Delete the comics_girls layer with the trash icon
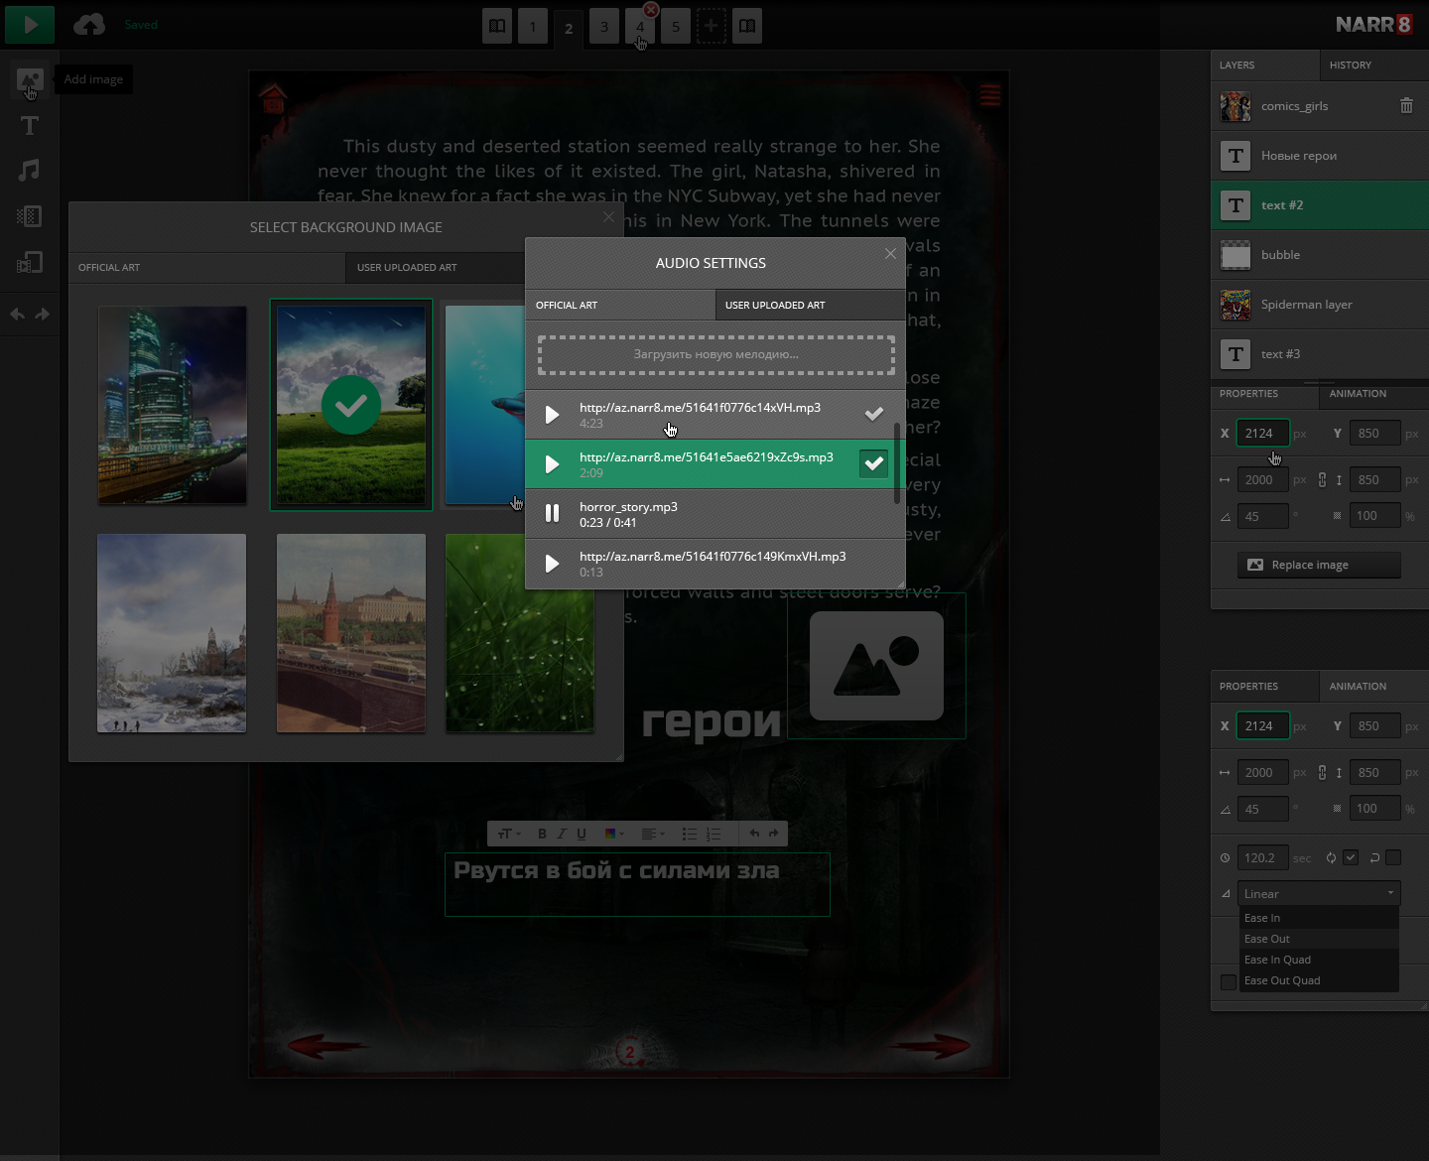1429x1161 pixels. [1406, 105]
